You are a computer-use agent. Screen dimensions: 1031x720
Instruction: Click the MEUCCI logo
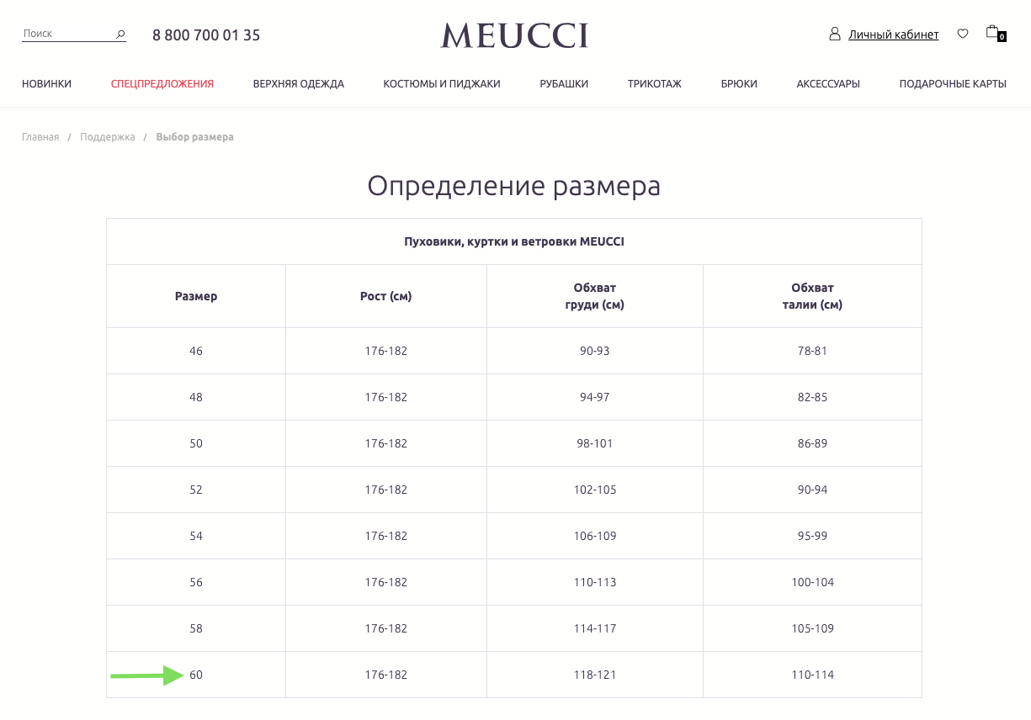coord(514,35)
